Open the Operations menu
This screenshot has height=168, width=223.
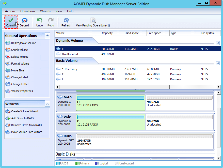[x=28, y=11]
